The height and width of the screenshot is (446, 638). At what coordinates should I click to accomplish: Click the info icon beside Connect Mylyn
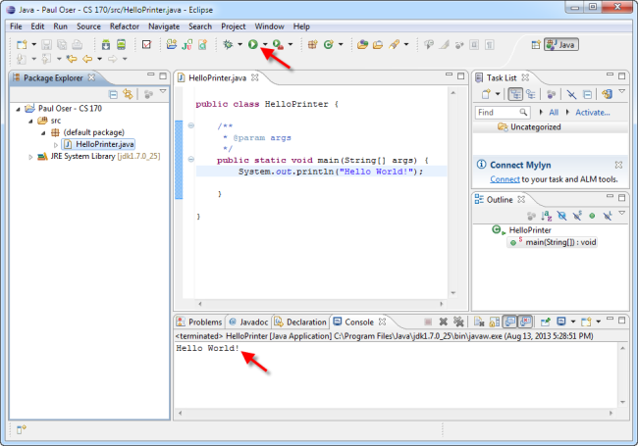click(x=481, y=164)
